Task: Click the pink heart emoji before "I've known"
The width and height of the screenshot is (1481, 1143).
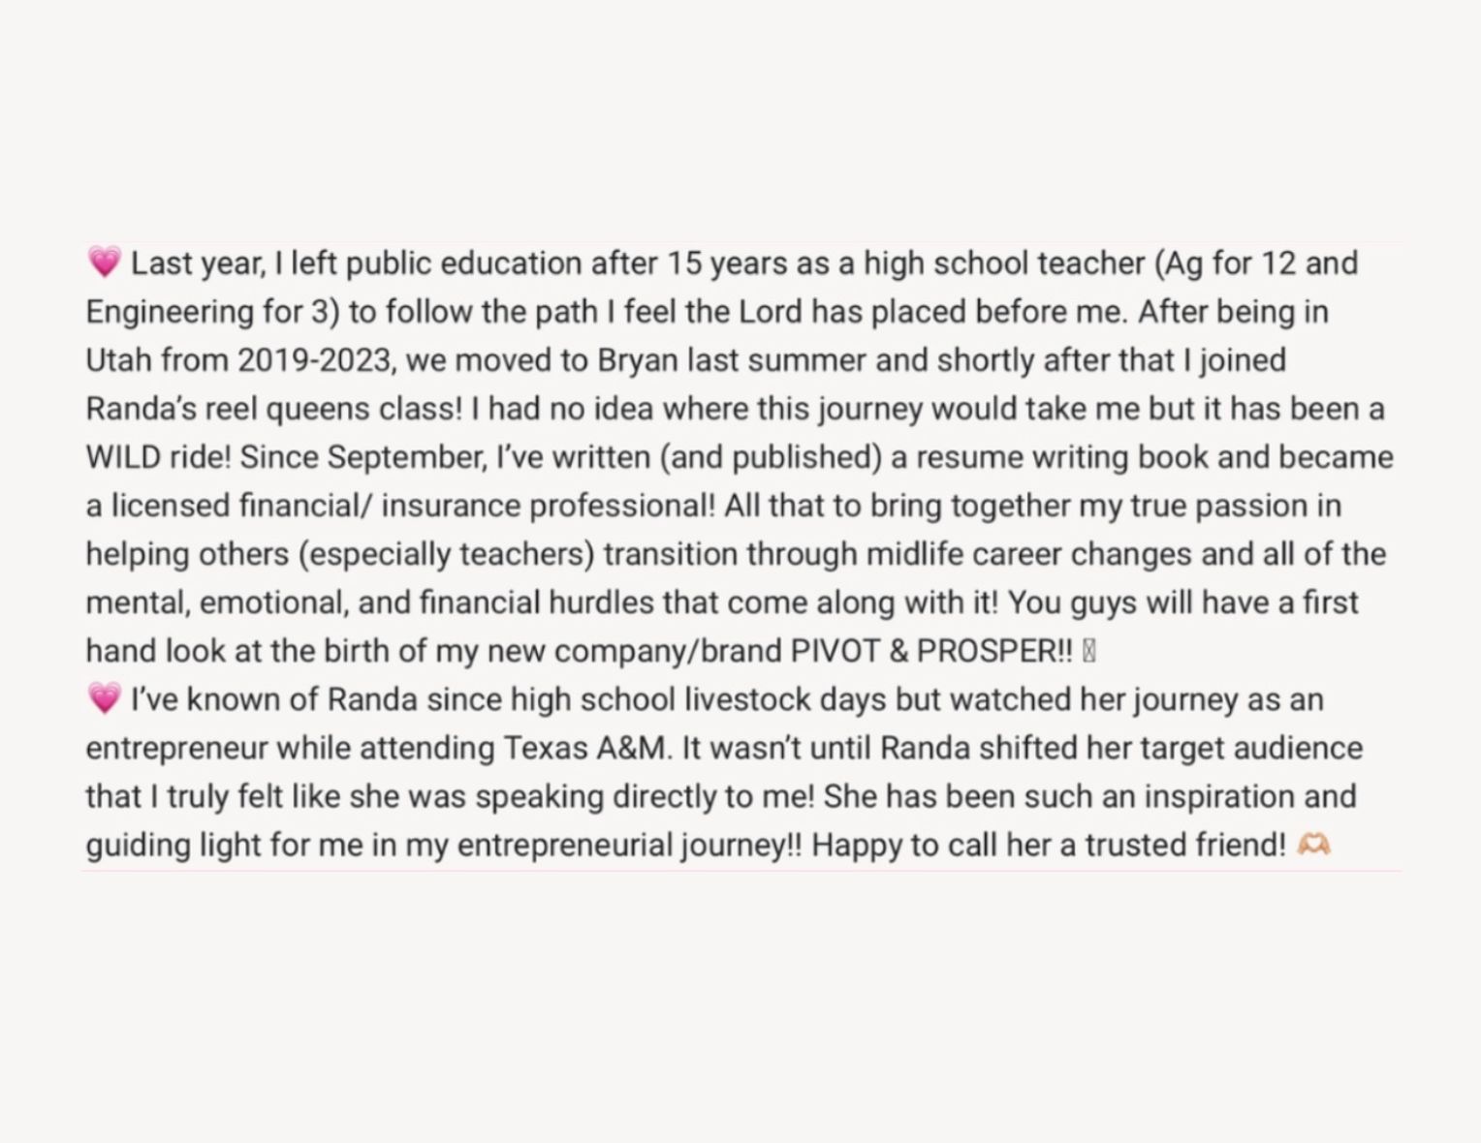Action: (104, 698)
